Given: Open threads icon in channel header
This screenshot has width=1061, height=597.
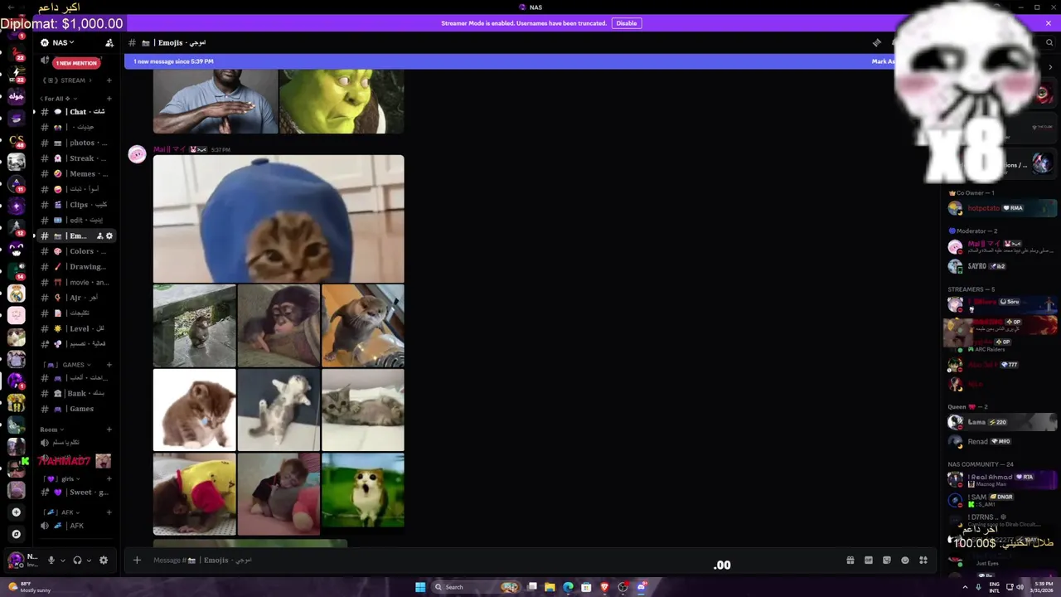Looking at the screenshot, I should click(877, 42).
